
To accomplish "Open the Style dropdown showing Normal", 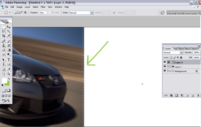I will (81, 13).
